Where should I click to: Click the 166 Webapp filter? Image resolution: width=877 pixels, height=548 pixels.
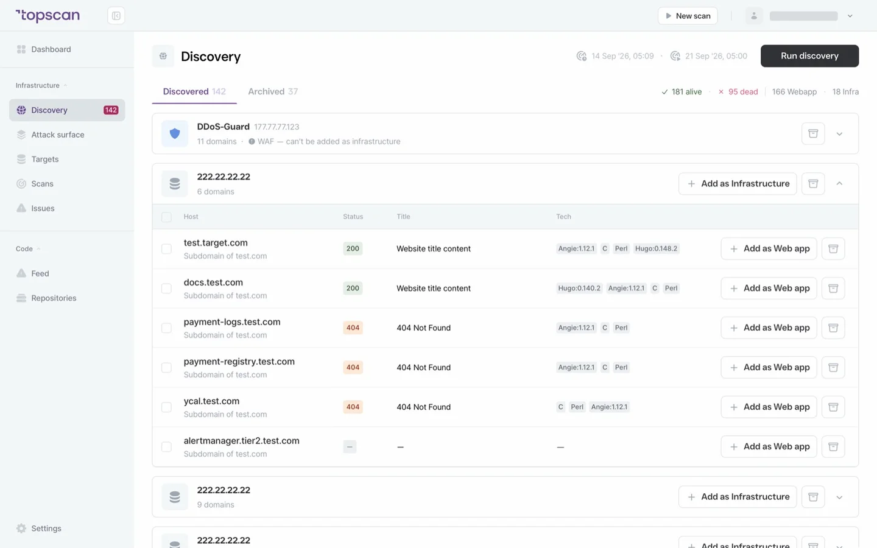[x=794, y=92]
